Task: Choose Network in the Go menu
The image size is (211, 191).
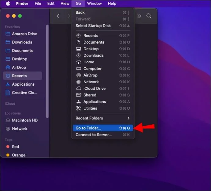Action: pyautogui.click(x=103, y=82)
